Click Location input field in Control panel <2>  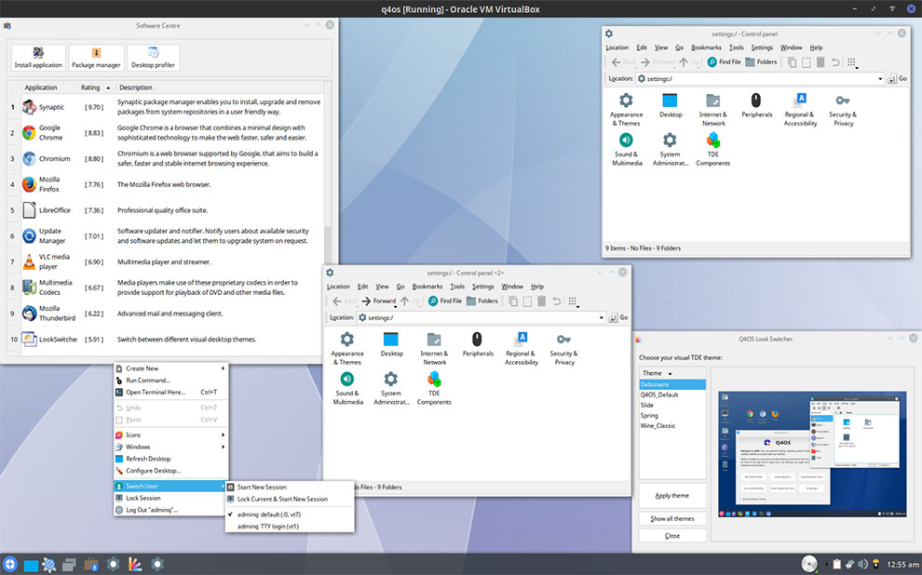[x=481, y=318]
